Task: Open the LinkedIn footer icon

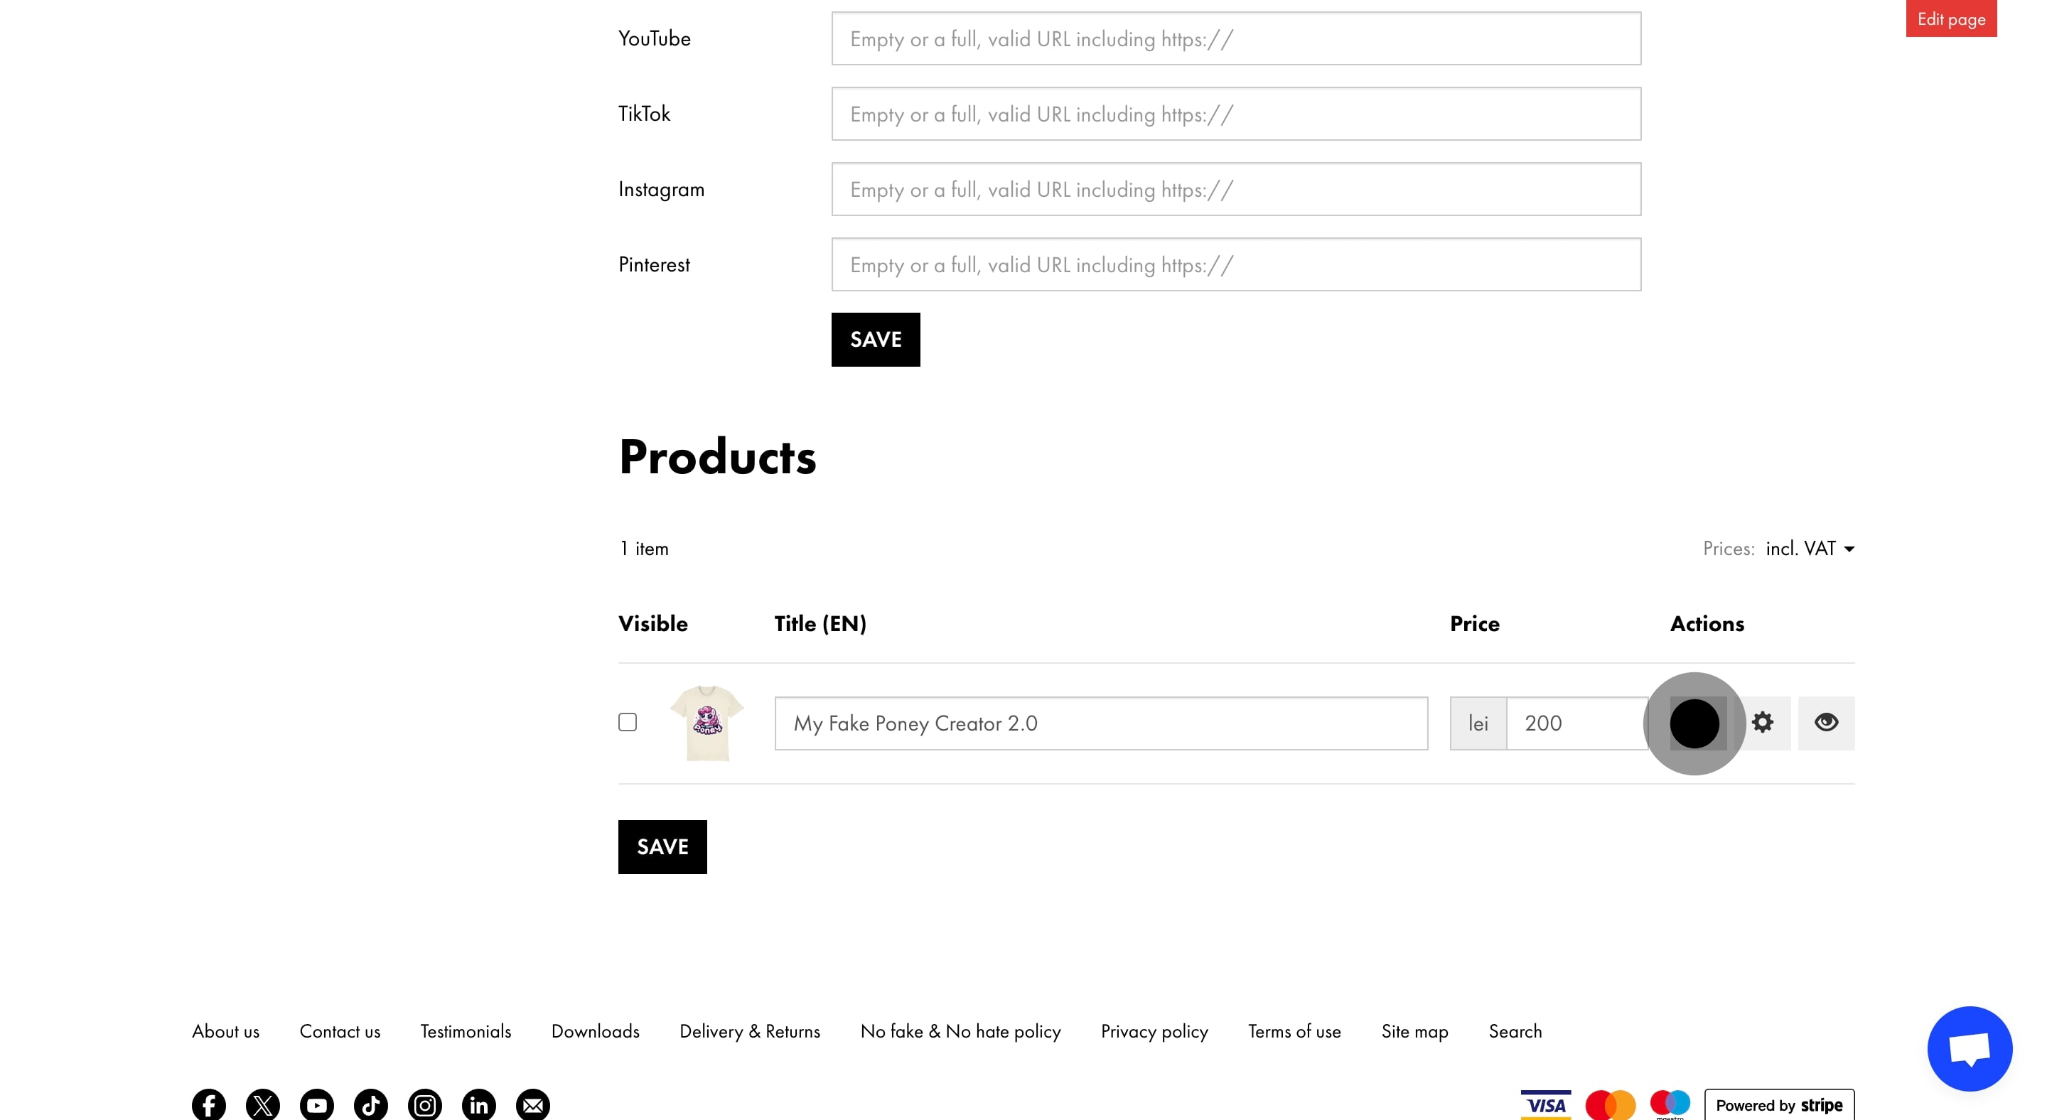Action: (x=478, y=1104)
